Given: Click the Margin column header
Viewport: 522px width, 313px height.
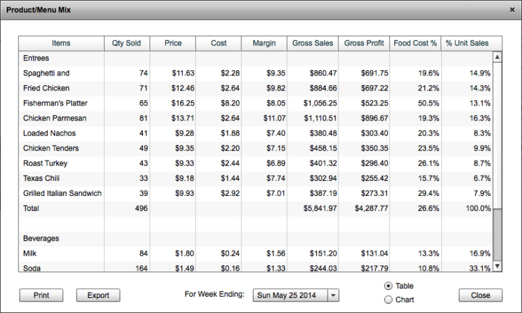Looking at the screenshot, I should click(x=264, y=44).
